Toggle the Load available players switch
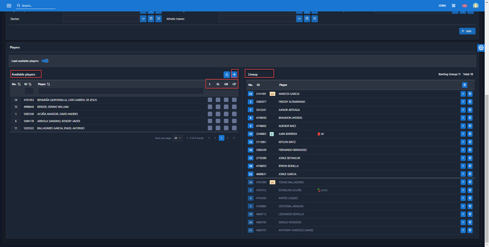This screenshot has width=489, height=247. (x=45, y=61)
